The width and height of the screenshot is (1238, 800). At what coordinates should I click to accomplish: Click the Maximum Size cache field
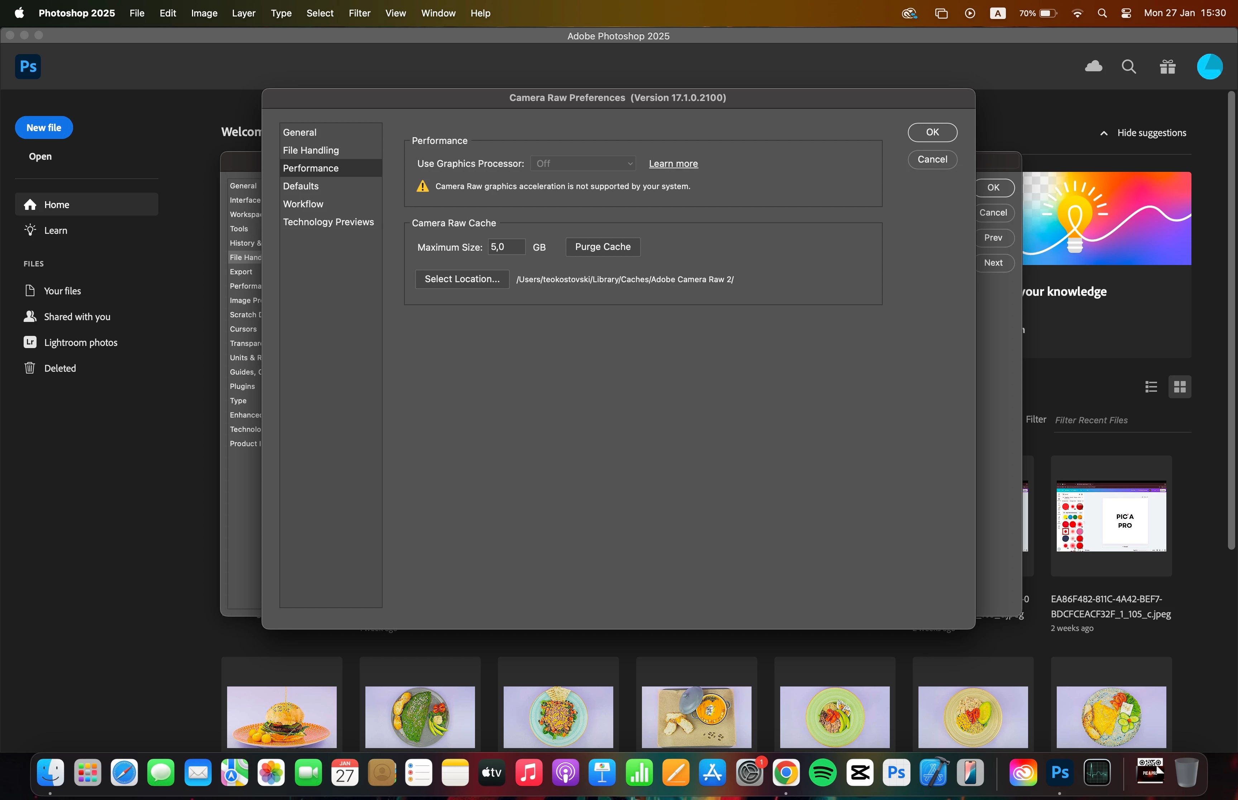click(x=506, y=247)
